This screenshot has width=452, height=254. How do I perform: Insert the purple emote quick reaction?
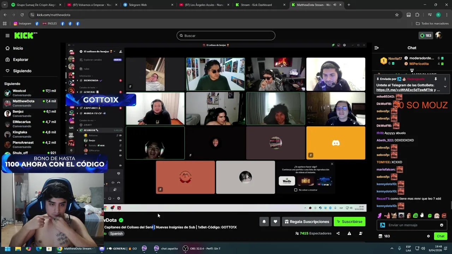(380, 216)
